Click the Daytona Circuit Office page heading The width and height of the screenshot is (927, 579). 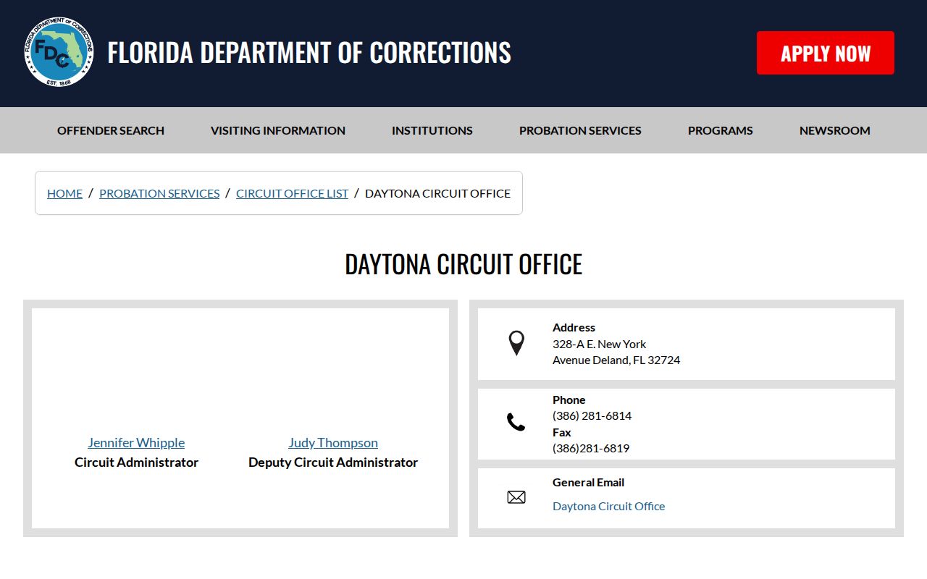[x=463, y=264]
